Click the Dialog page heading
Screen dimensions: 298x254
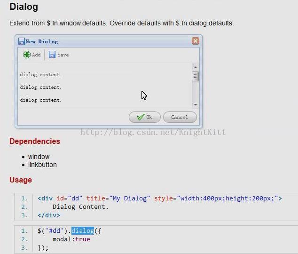pyautogui.click(x=24, y=7)
